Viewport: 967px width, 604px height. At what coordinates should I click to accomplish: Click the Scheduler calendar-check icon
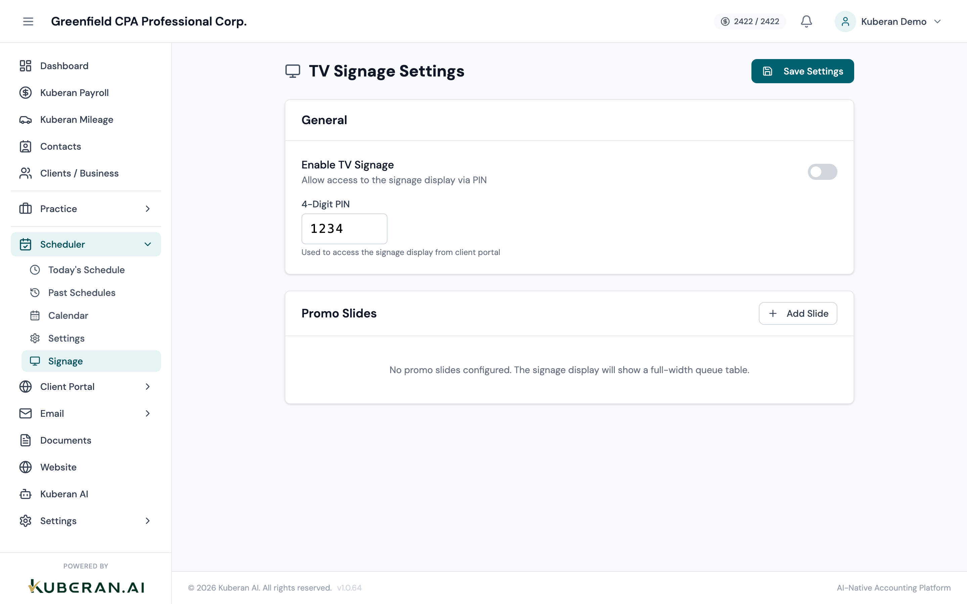click(26, 245)
